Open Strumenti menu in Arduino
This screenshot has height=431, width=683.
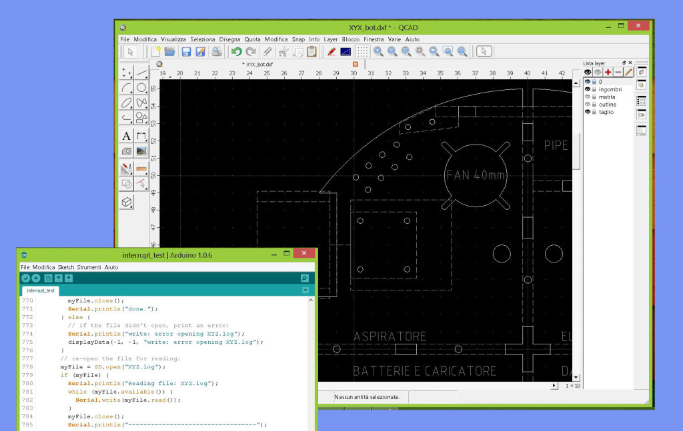(89, 267)
